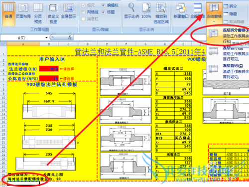Expand the 冻结窗格 freeze panes dropdown
Image resolution: width=249 pixels, height=187 pixels.
pyautogui.click(x=214, y=21)
